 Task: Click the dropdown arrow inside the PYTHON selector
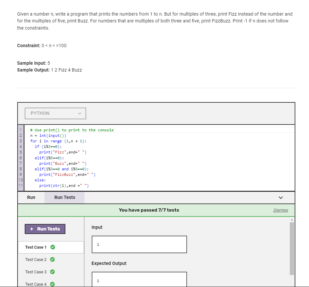click(80, 113)
